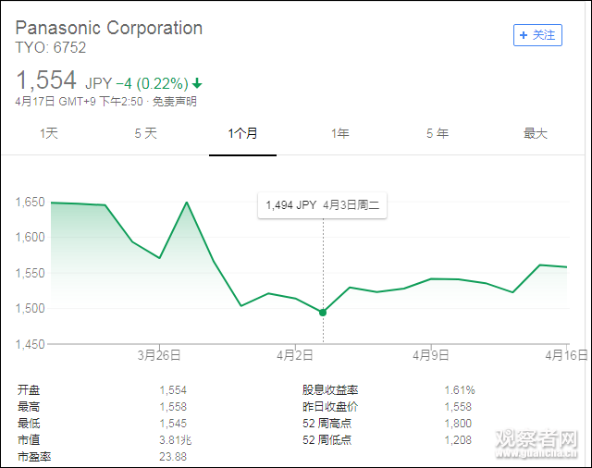Select the 1天 time range tab
This screenshot has width=592, height=468.
click(x=49, y=133)
